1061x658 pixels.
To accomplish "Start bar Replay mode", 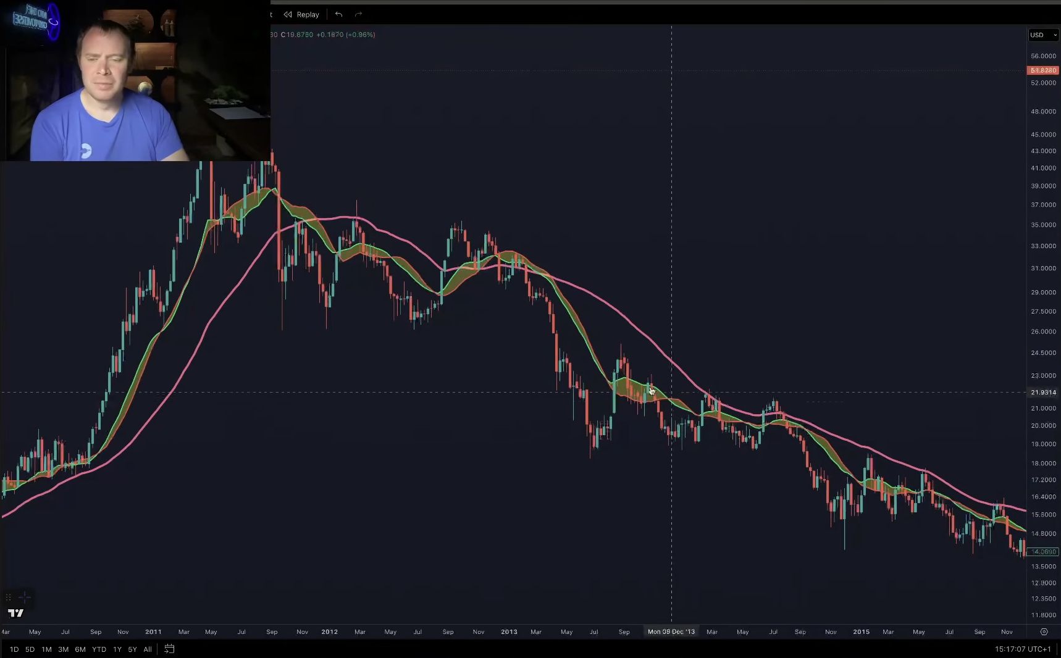I will 301,14.
